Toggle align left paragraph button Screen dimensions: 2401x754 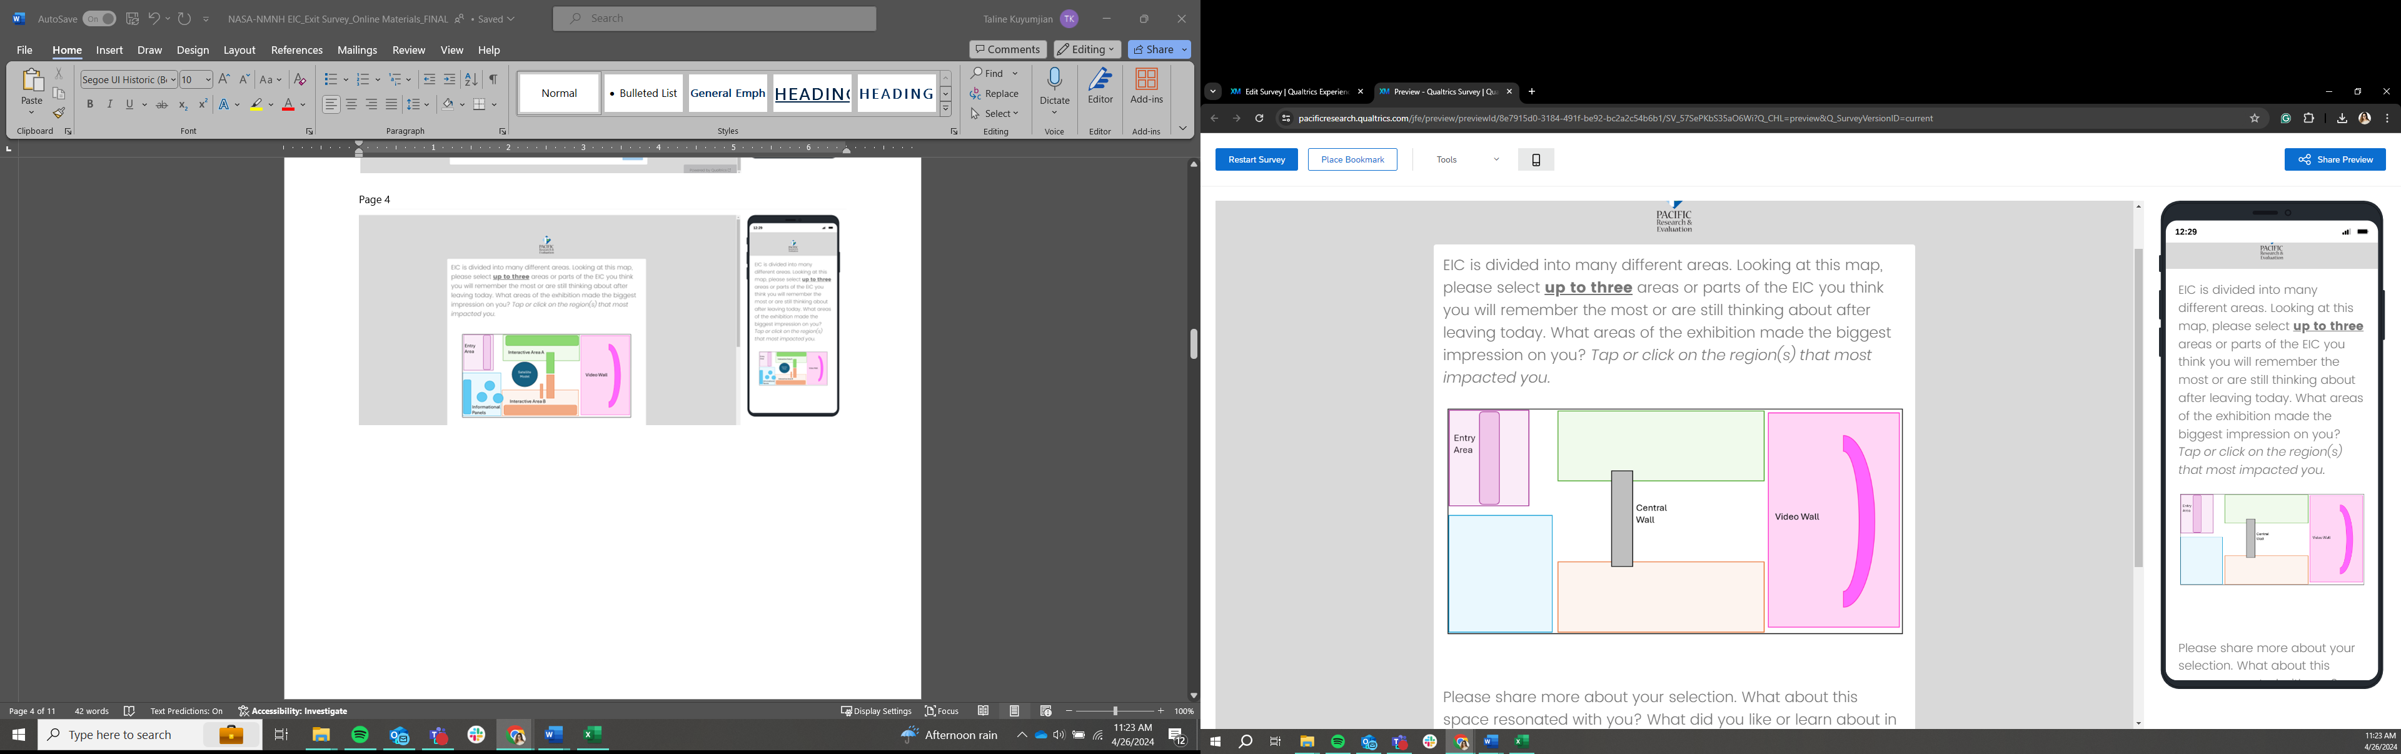331,105
